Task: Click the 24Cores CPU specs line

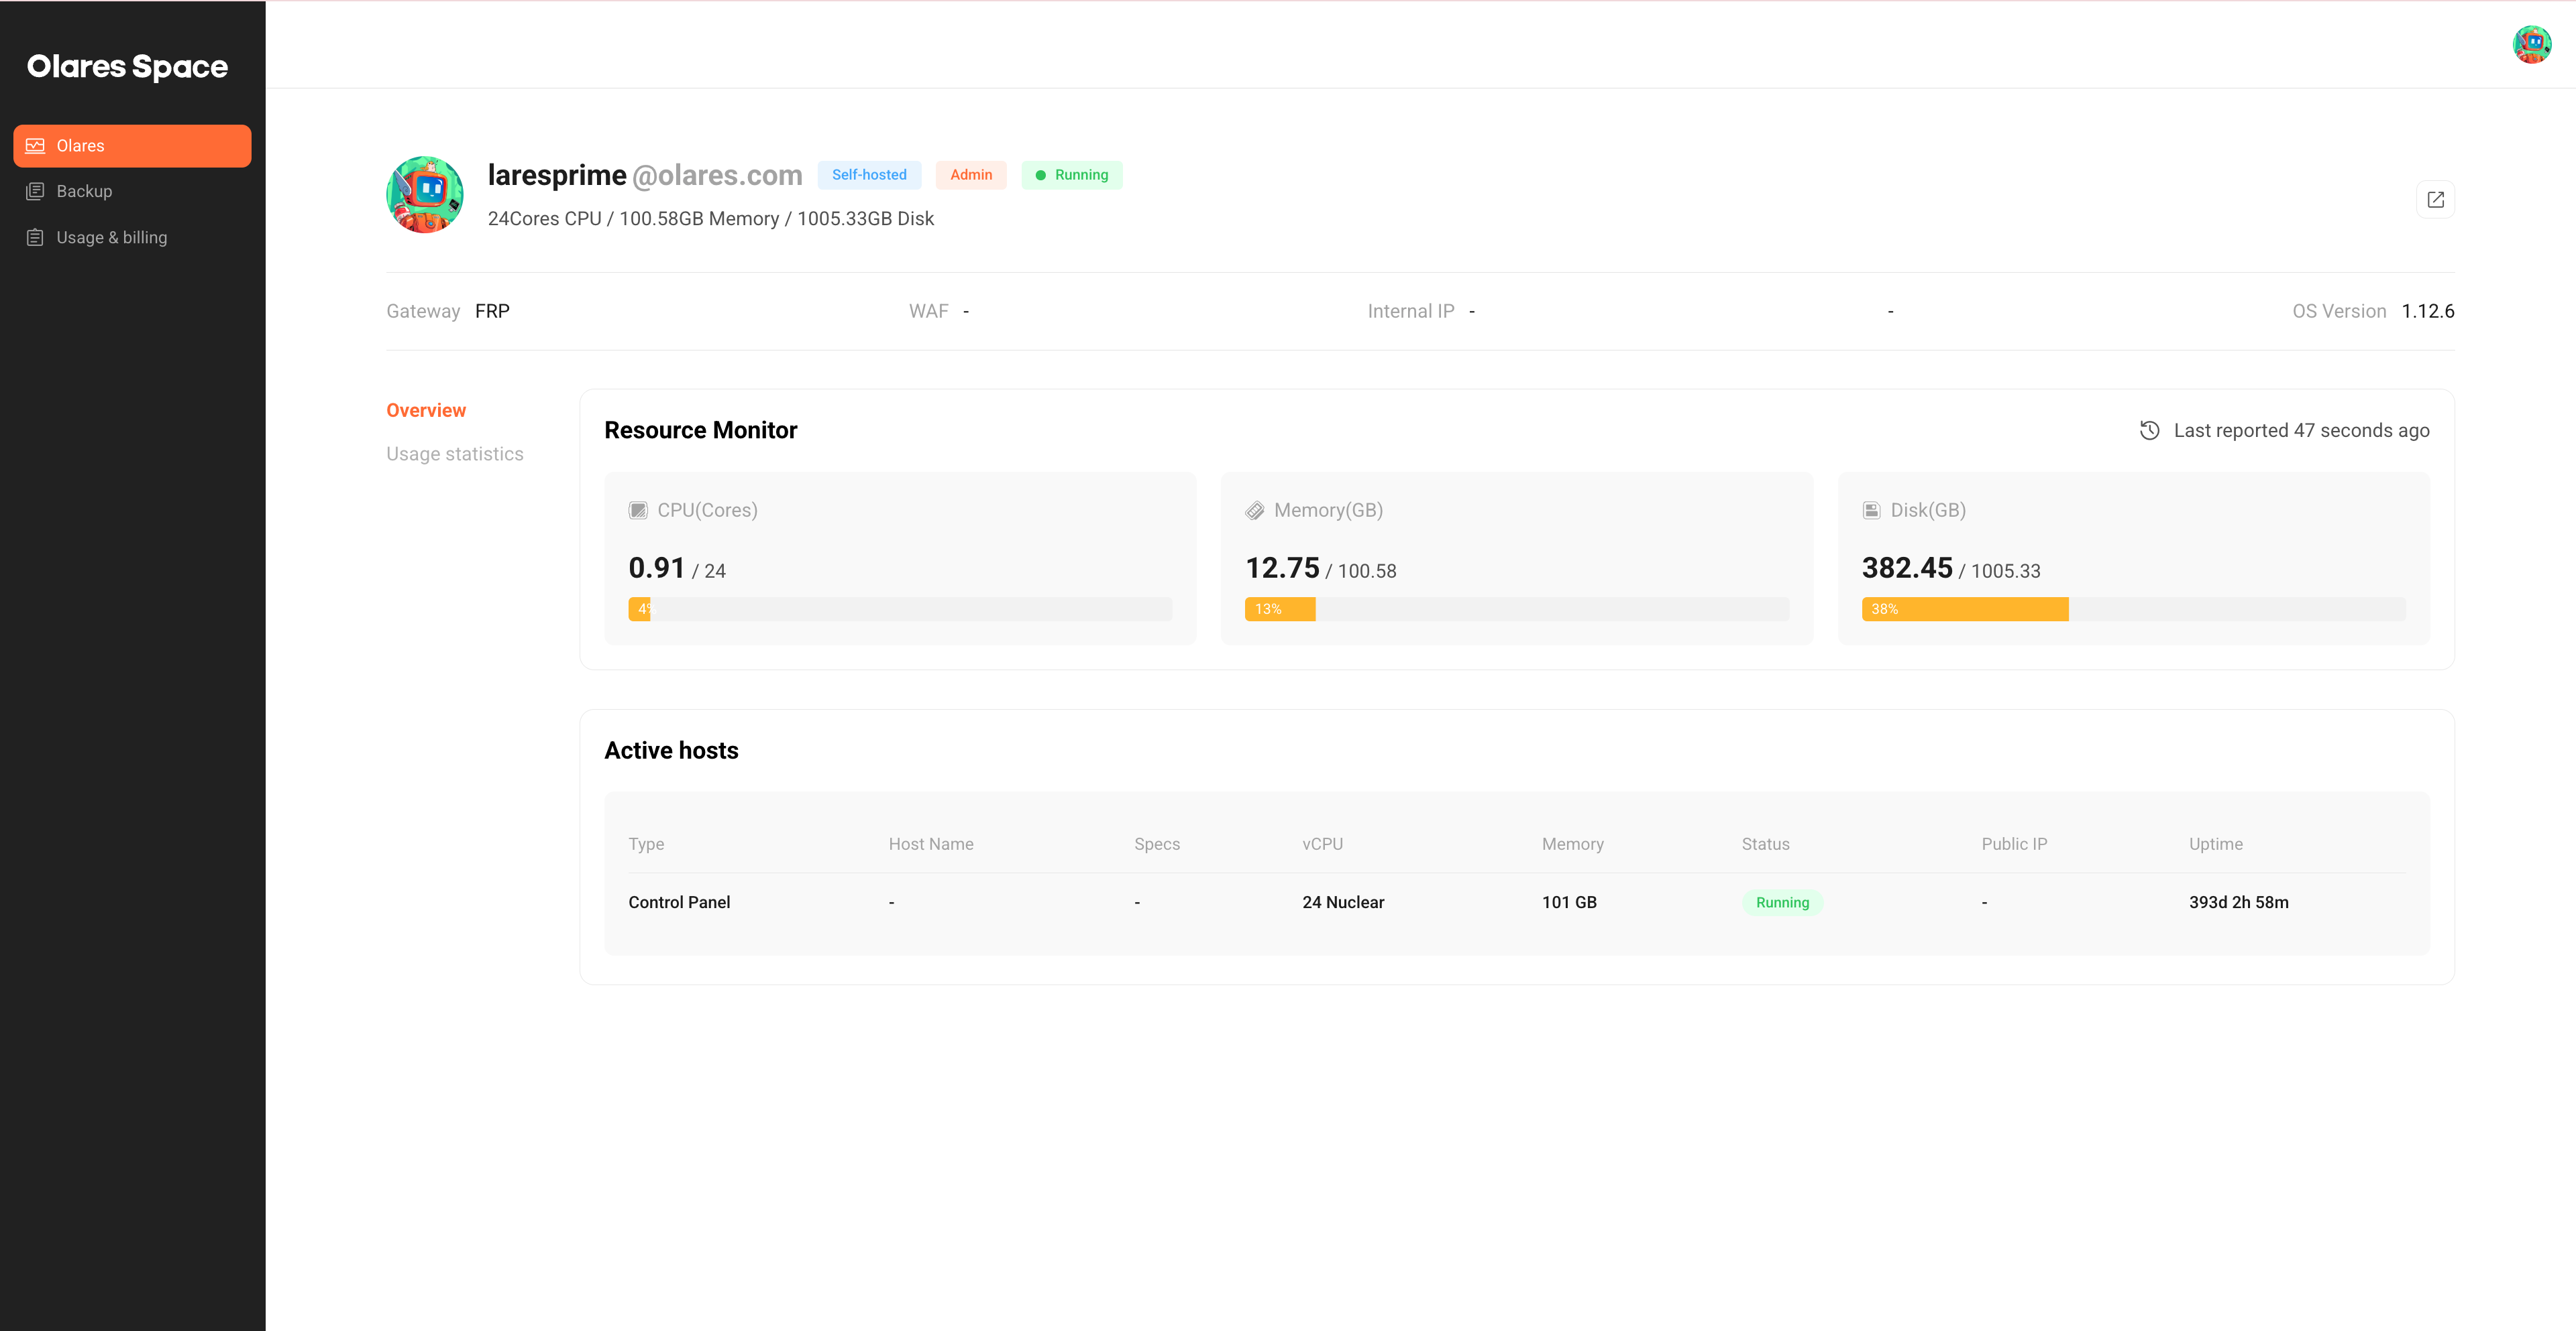Action: 711,219
